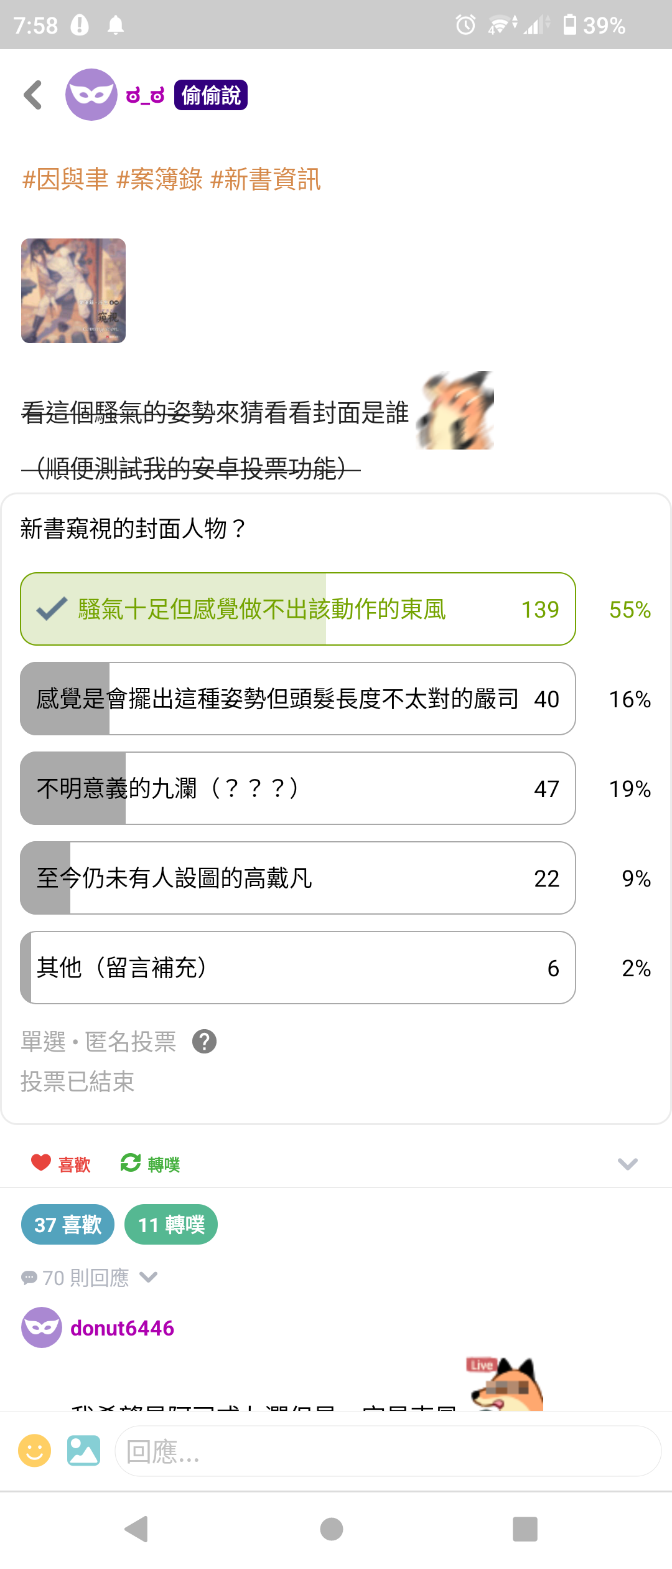Image resolution: width=672 pixels, height=1569 pixels.
Task: Tap the 37 喜歡 pill
Action: pos(68,1225)
